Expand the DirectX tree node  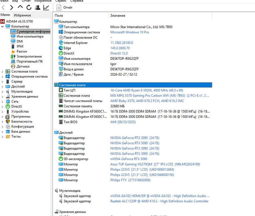click(x=2, y=107)
